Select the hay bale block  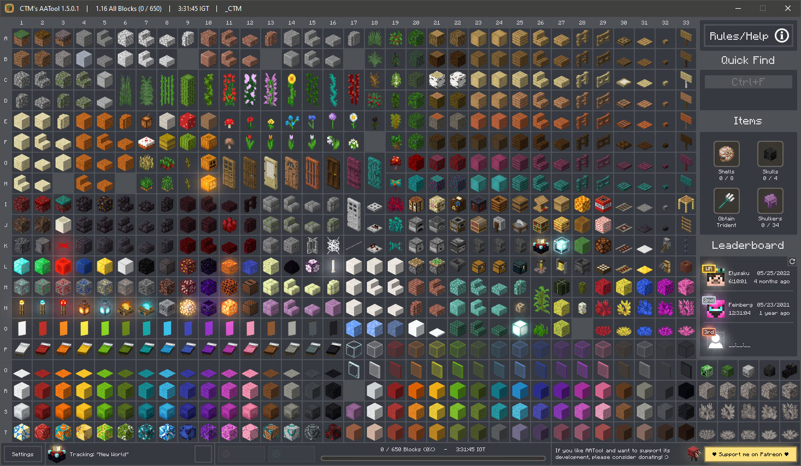click(x=167, y=142)
